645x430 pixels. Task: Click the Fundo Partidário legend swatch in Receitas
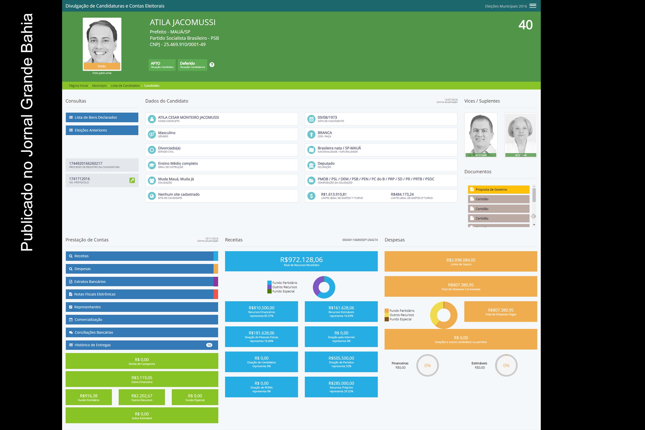click(269, 283)
